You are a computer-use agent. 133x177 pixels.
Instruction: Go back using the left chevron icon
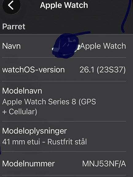pyautogui.click(x=11, y=5)
